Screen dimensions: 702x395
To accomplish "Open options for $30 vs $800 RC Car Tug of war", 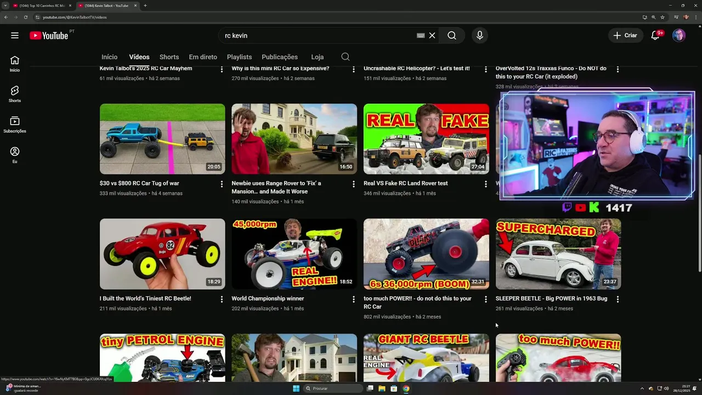I will point(222,184).
